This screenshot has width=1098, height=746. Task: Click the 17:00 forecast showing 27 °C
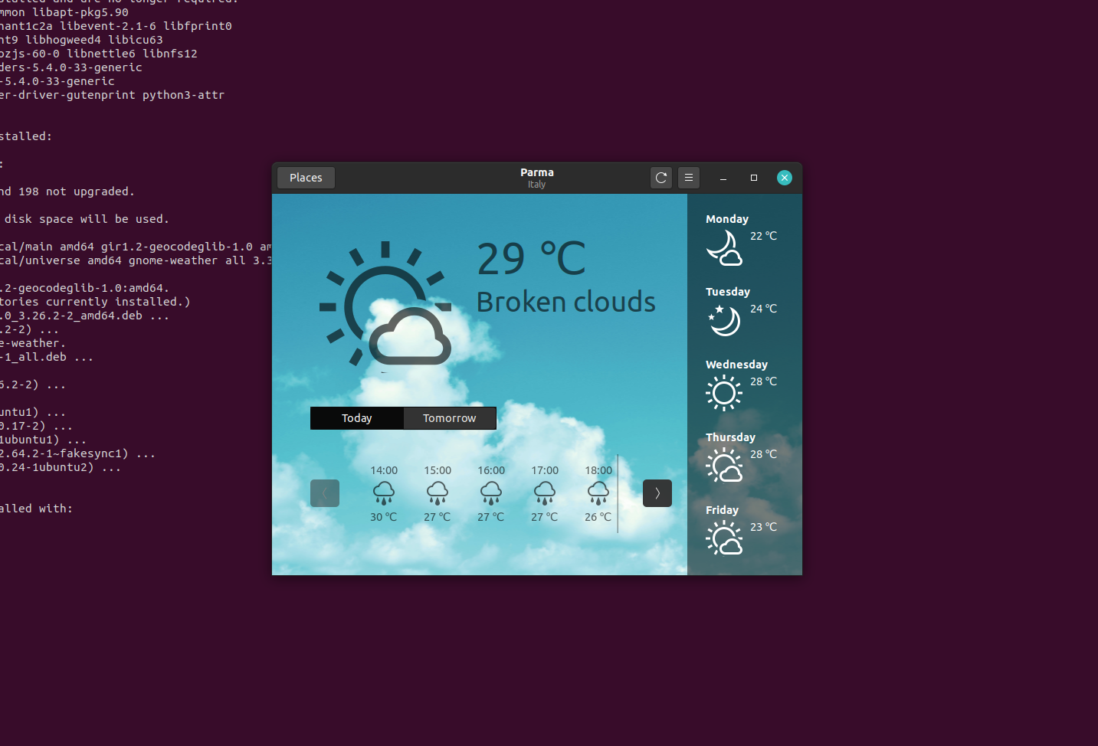[544, 494]
